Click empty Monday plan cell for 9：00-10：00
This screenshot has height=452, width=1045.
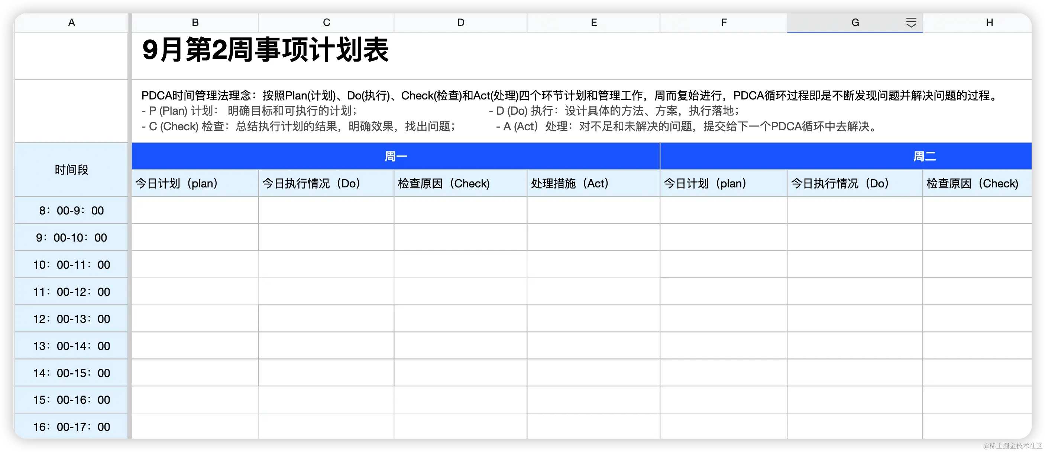195,238
